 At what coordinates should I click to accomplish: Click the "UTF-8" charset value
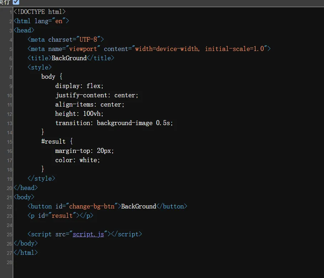[x=88, y=39]
